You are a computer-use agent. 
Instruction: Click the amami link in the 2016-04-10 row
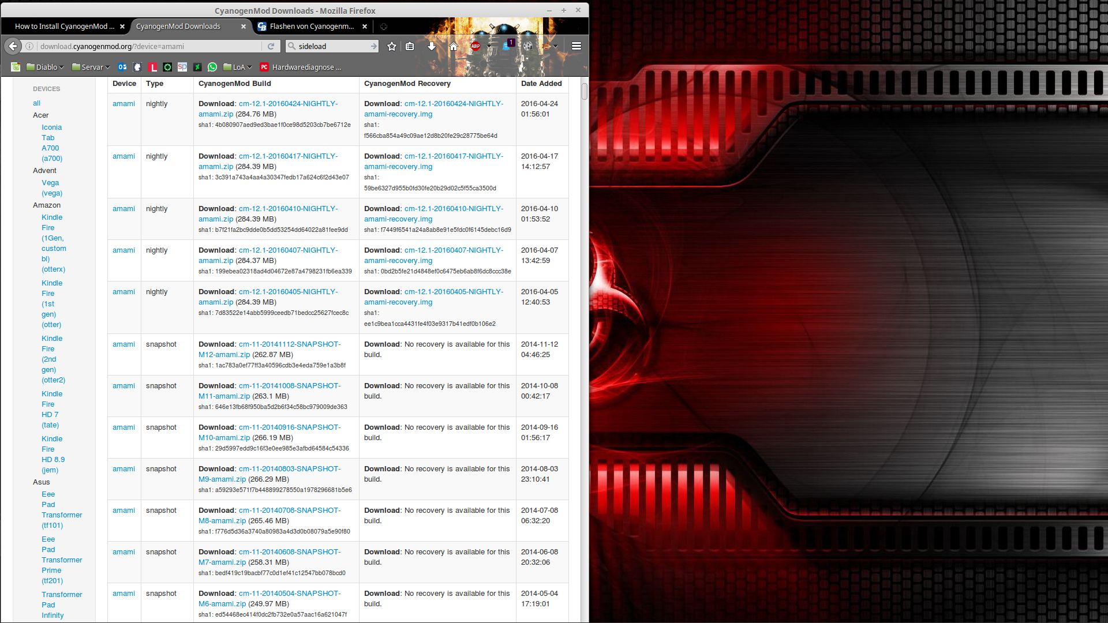click(123, 209)
